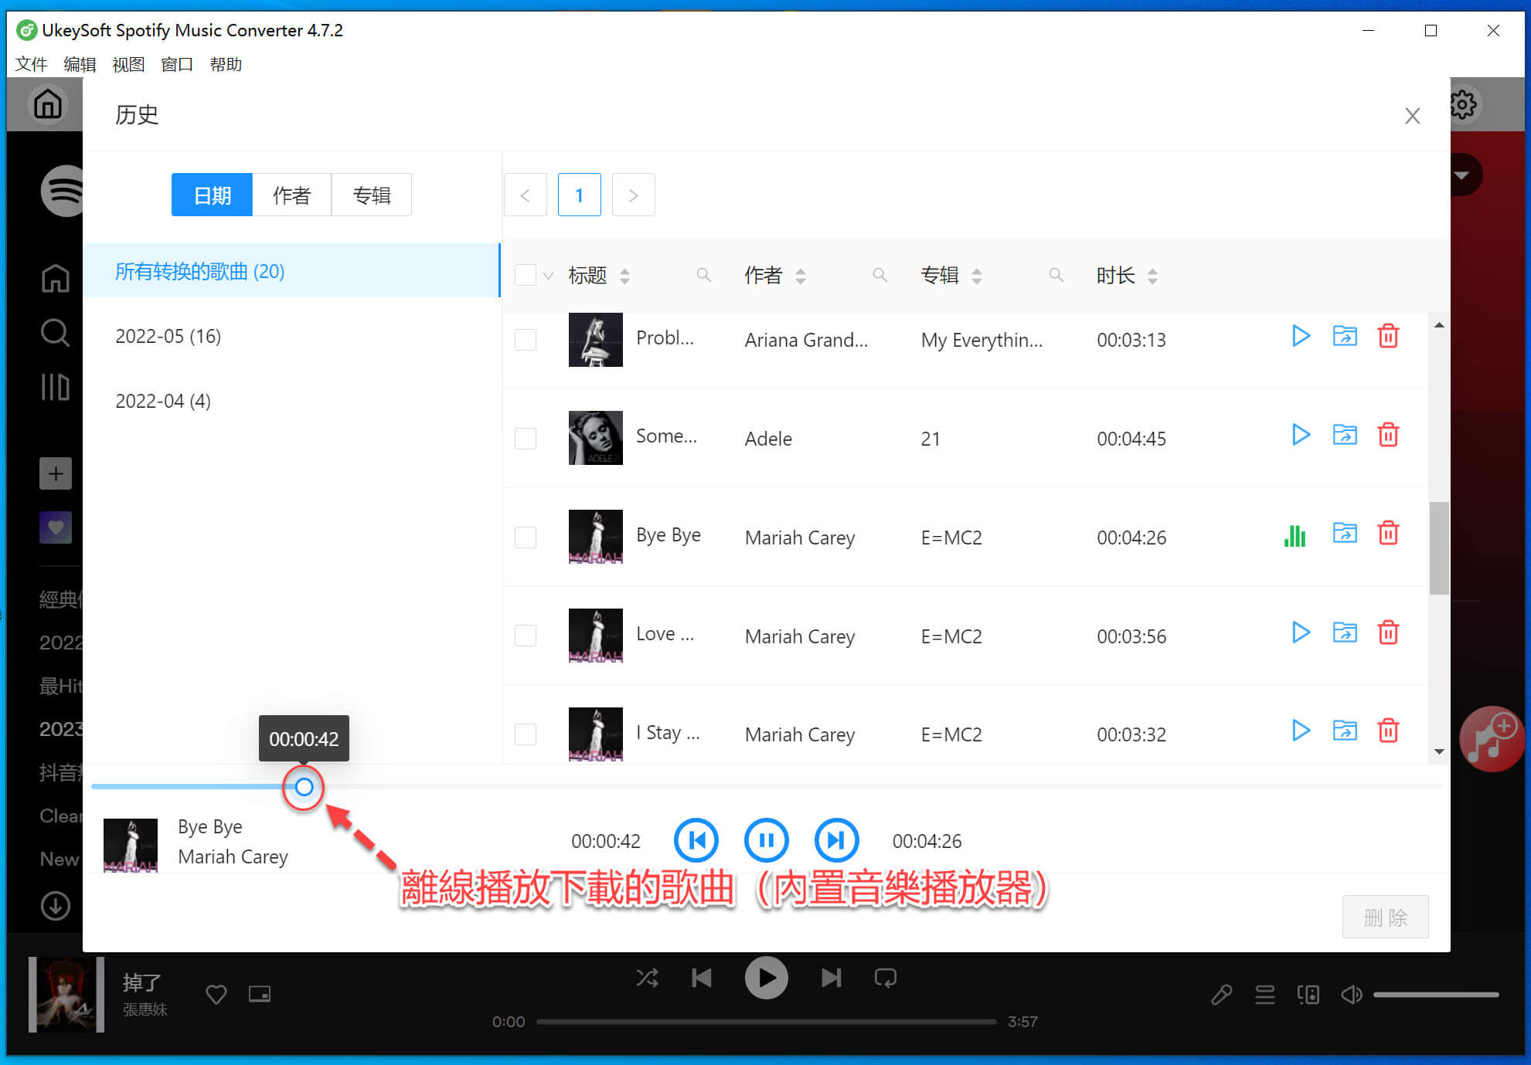Viewport: 1531px width, 1065px height.
Task: Open settings gear icon
Action: [x=1462, y=104]
